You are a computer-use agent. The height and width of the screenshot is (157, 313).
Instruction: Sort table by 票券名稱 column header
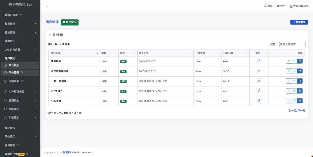(74, 53)
